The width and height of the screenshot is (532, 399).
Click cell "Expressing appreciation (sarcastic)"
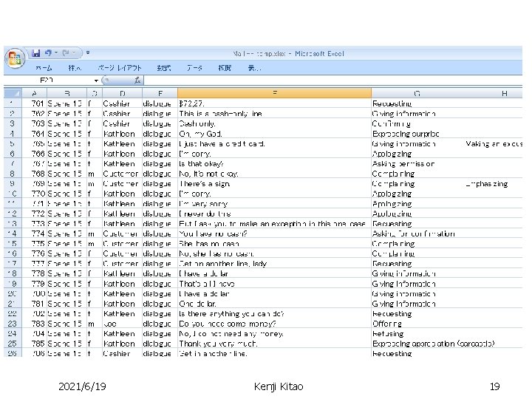[434, 344]
